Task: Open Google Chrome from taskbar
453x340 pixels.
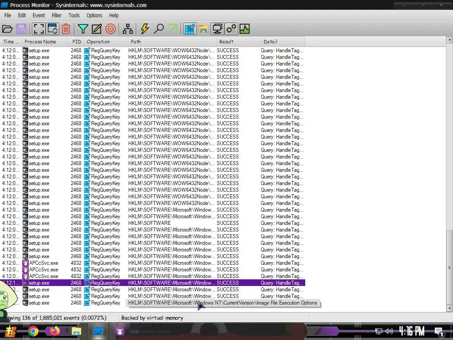Action: click(x=33, y=331)
